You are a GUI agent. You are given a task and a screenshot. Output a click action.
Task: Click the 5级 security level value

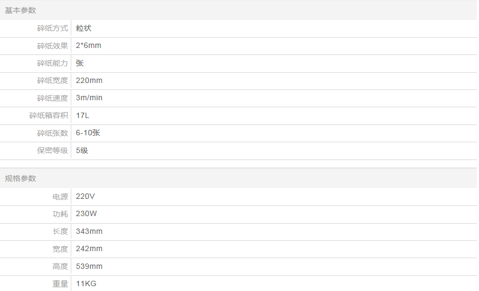click(82, 151)
